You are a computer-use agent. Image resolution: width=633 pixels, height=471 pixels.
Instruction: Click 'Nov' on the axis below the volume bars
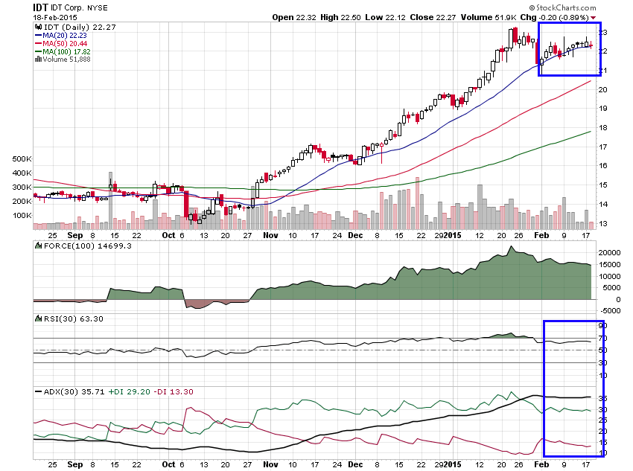270,235
